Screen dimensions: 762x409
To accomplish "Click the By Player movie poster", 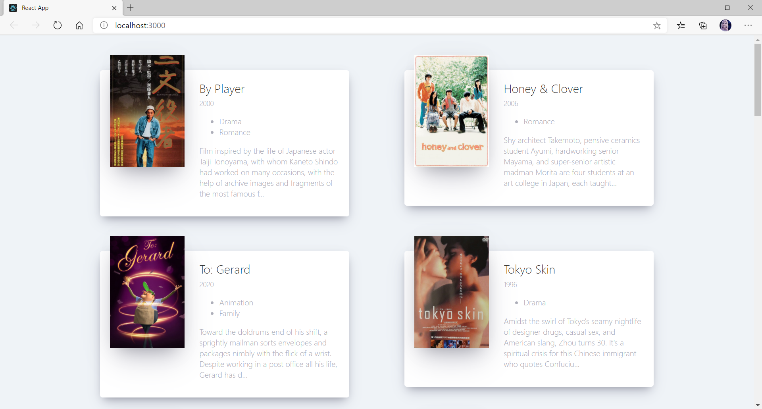I will (x=147, y=111).
